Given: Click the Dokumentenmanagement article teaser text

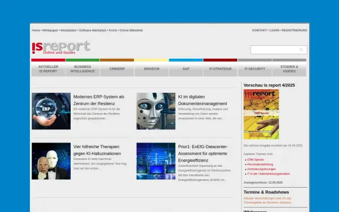Looking at the screenshot, I should pyautogui.click(x=203, y=114).
